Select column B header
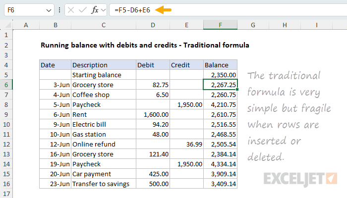 [x=56, y=25]
